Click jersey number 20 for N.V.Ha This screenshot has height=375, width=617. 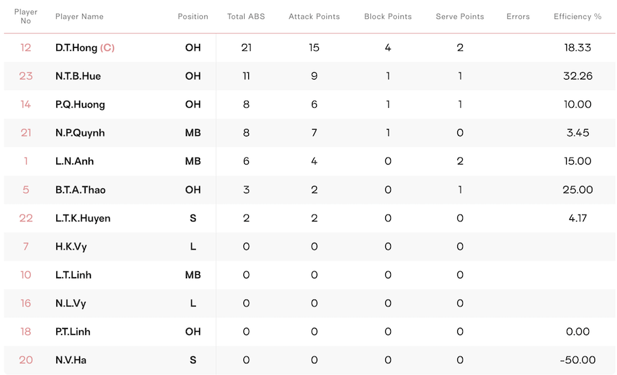(x=25, y=360)
